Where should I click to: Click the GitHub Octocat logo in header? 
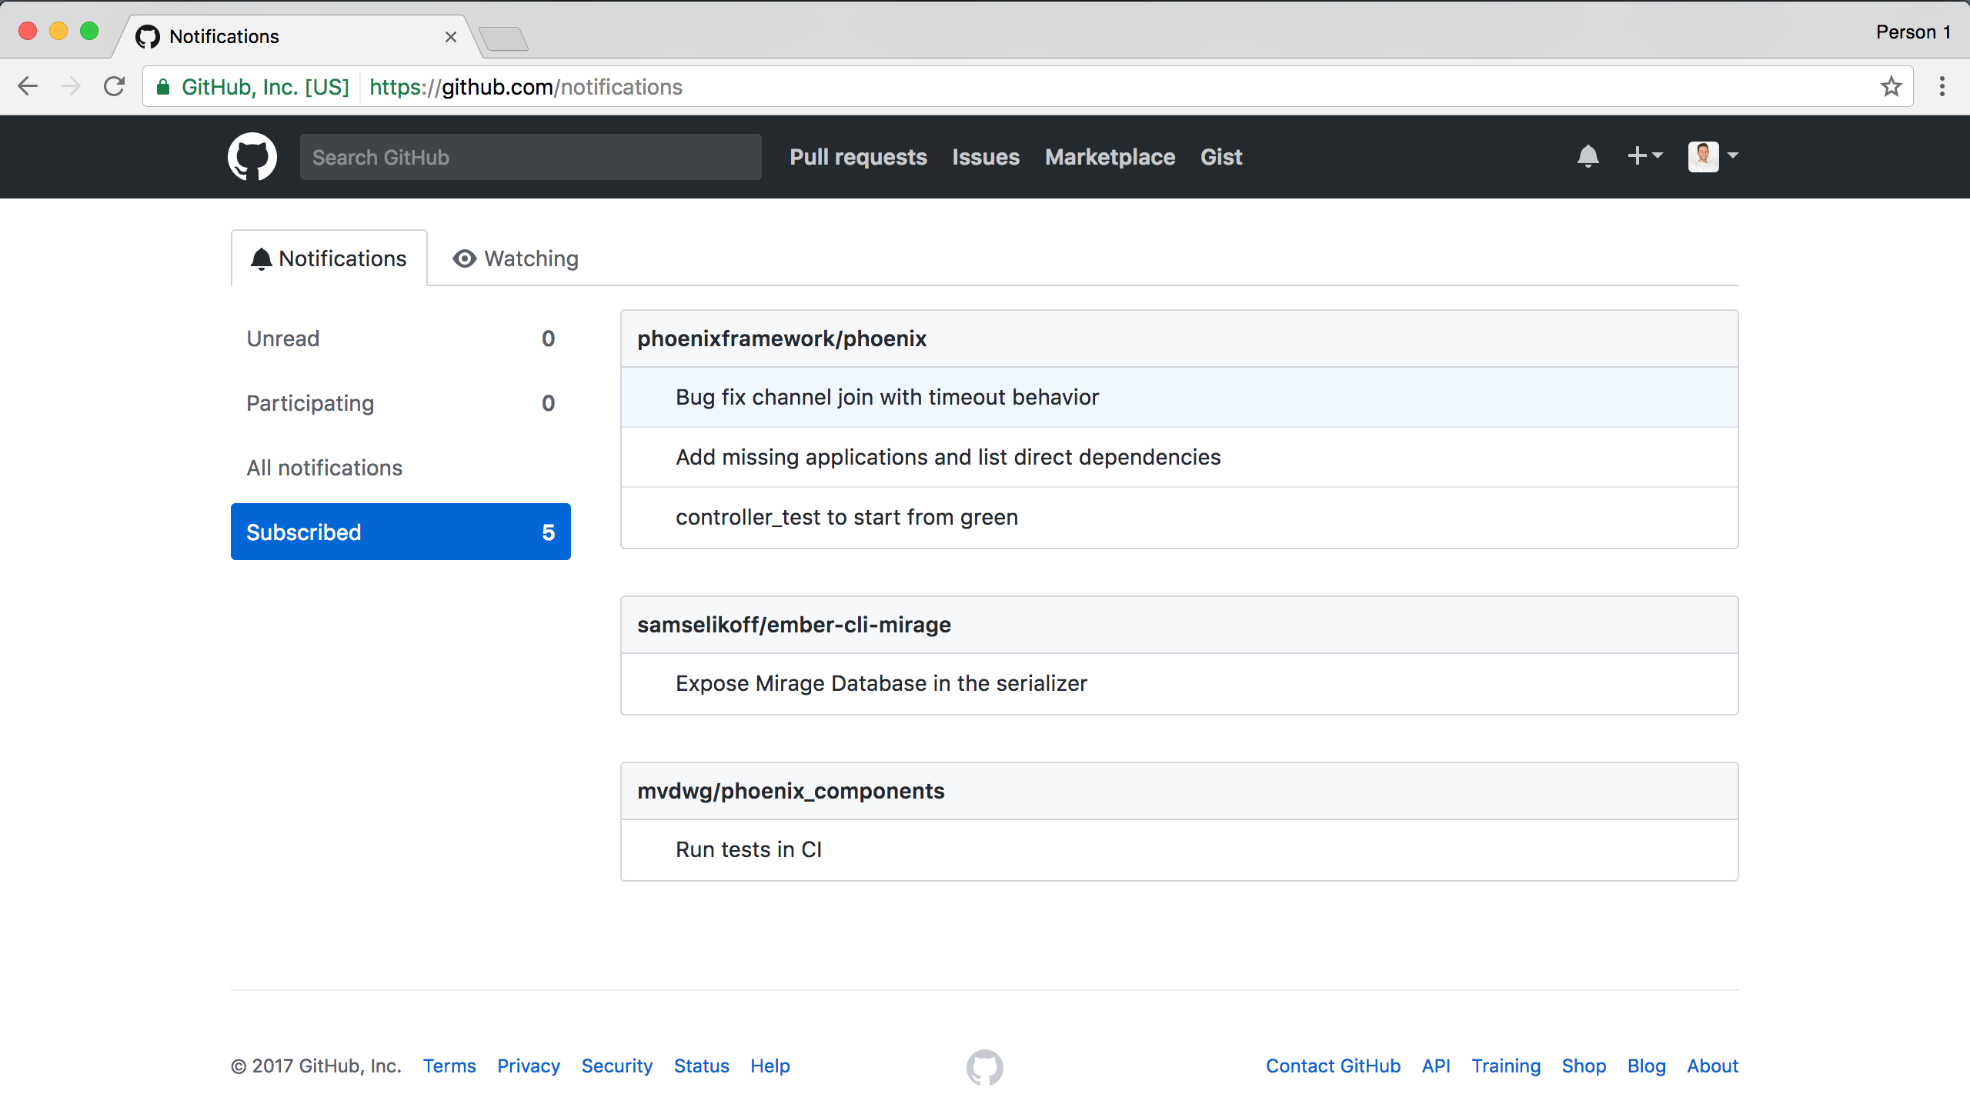pos(252,157)
